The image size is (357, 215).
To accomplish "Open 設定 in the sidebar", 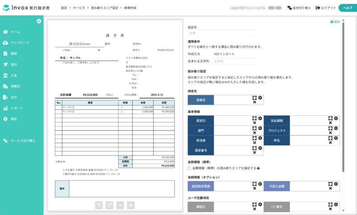I will 10,119.
